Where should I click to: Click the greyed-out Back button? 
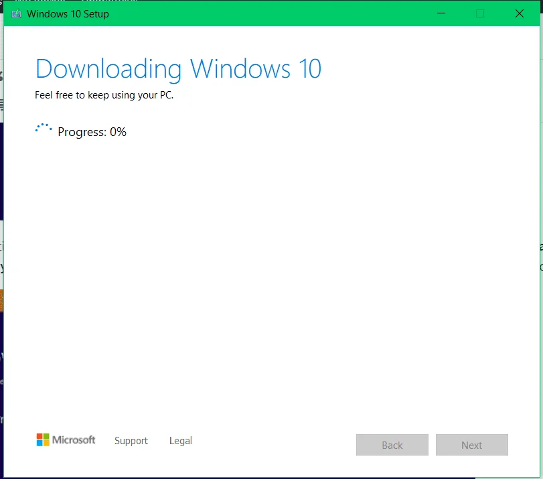pyautogui.click(x=392, y=445)
